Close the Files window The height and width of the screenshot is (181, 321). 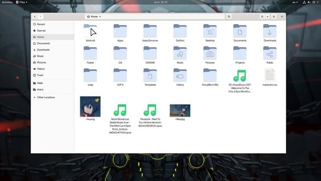[x=282, y=17]
